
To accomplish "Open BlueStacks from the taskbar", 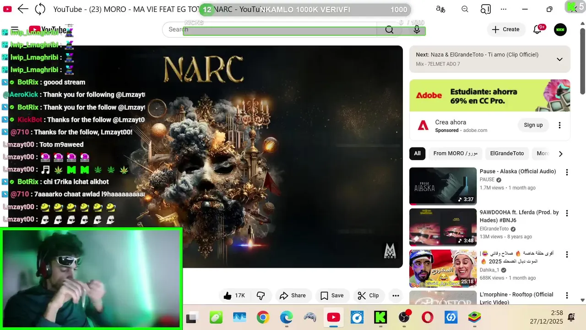I will pos(474,317).
